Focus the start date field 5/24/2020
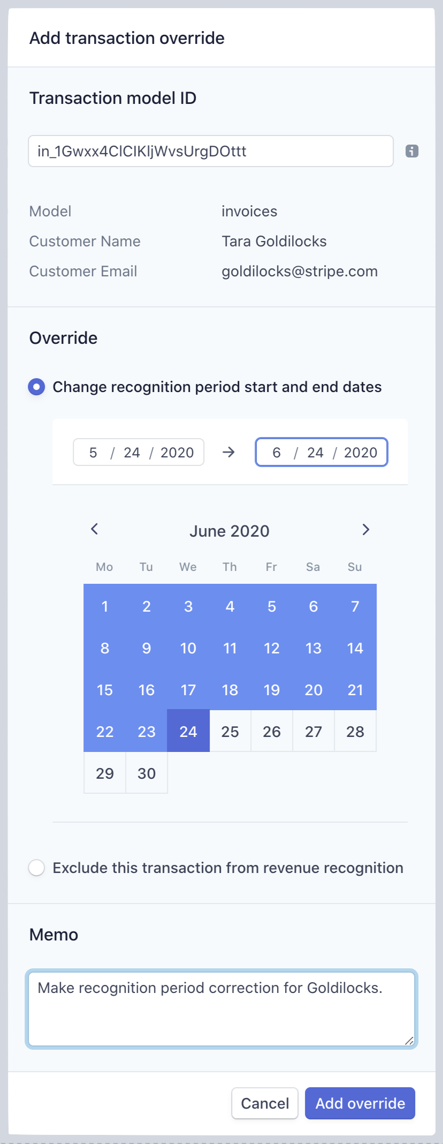 [x=139, y=453]
